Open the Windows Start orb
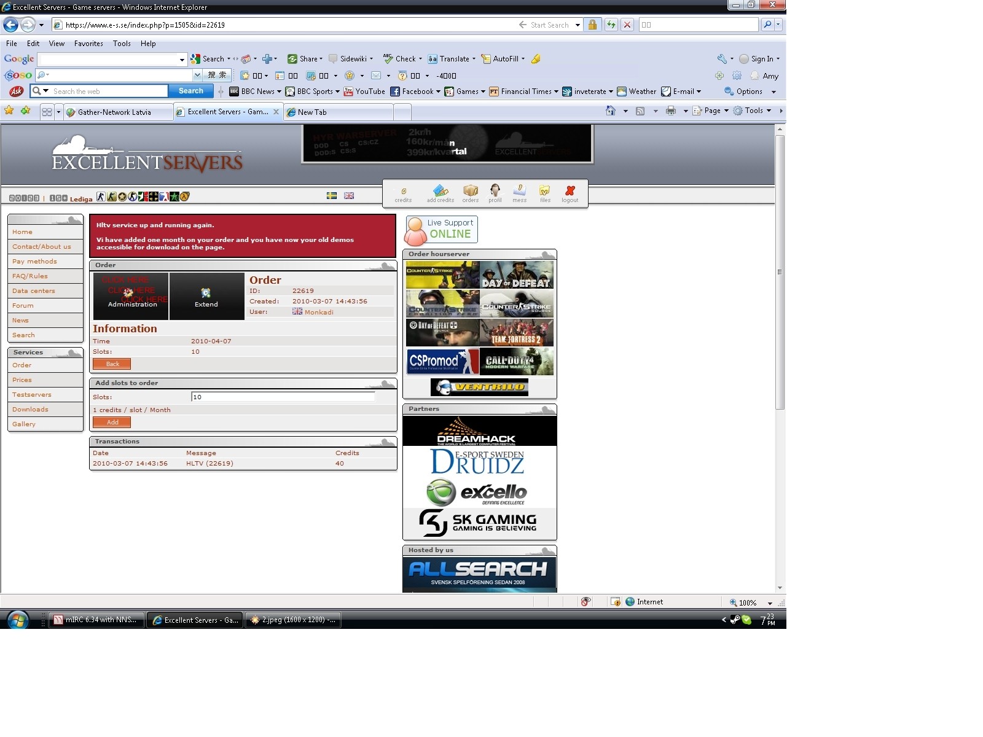The image size is (983, 737). [x=17, y=620]
